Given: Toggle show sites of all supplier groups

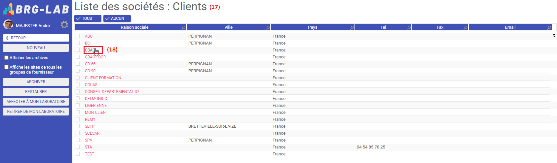Looking at the screenshot, I should point(6,67).
